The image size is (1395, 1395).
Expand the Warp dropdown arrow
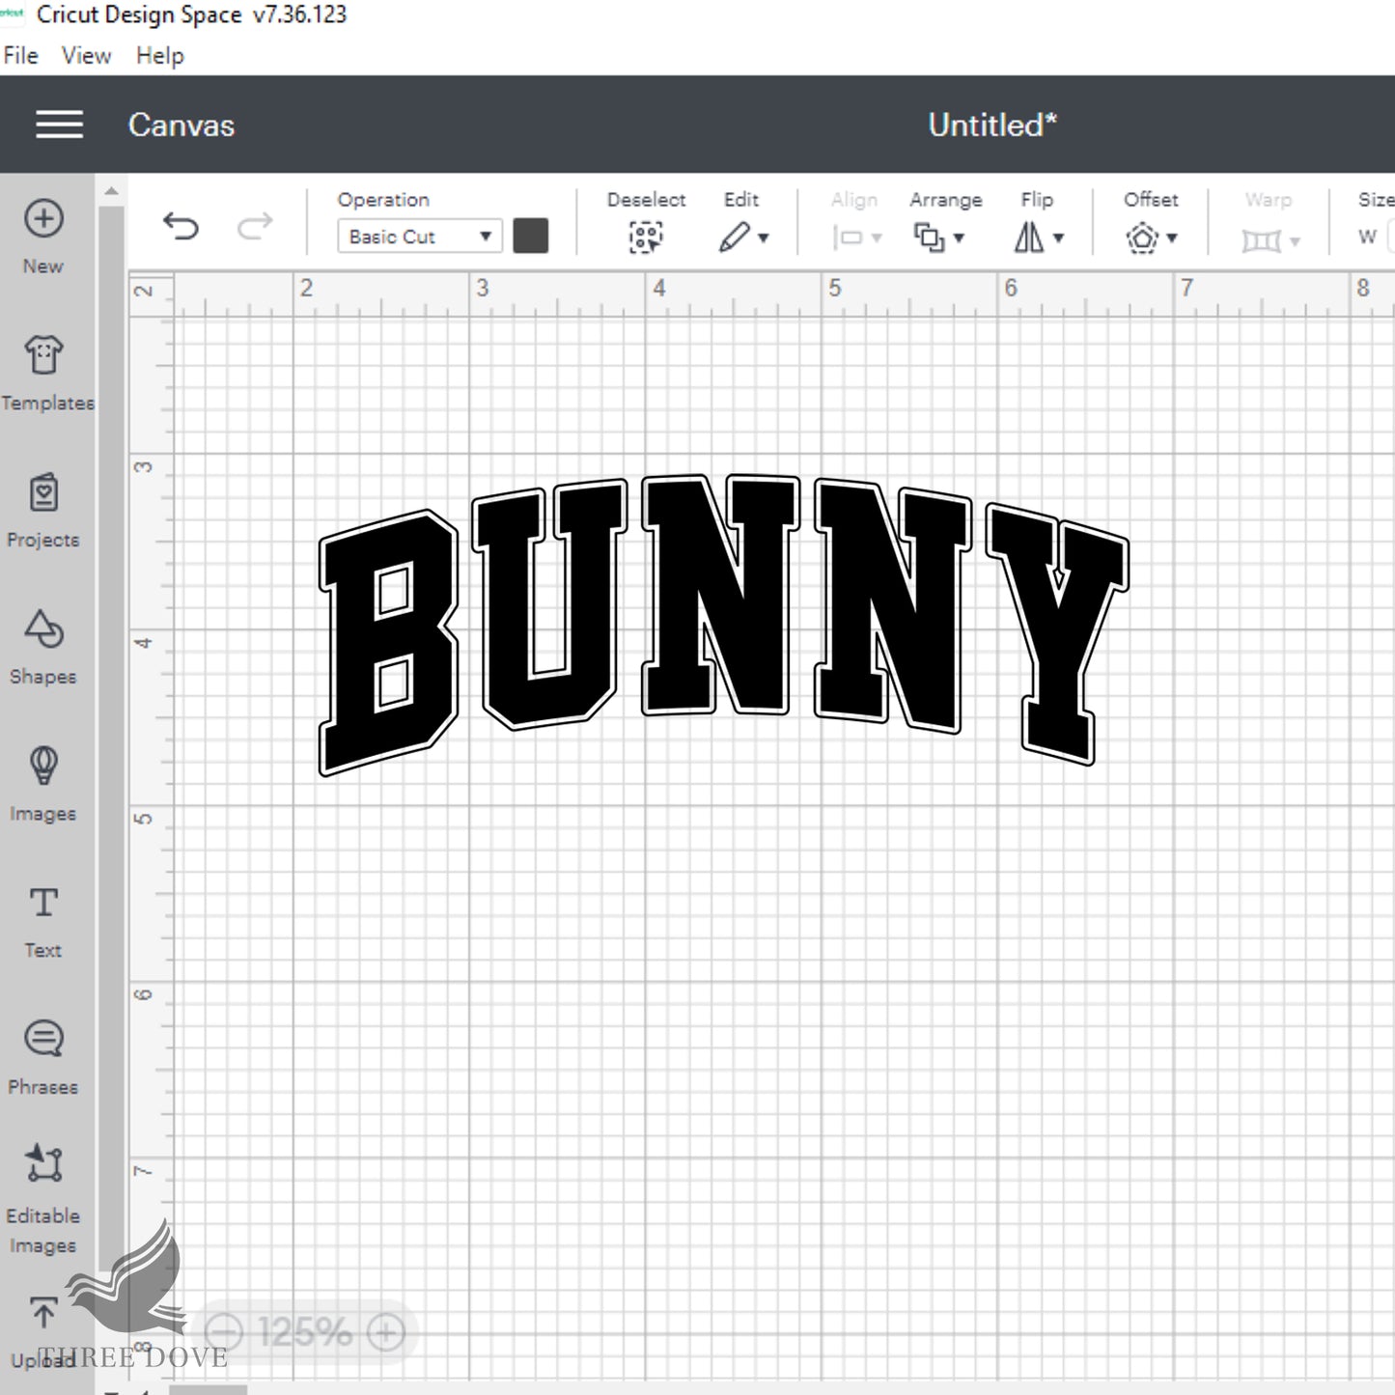click(1296, 241)
